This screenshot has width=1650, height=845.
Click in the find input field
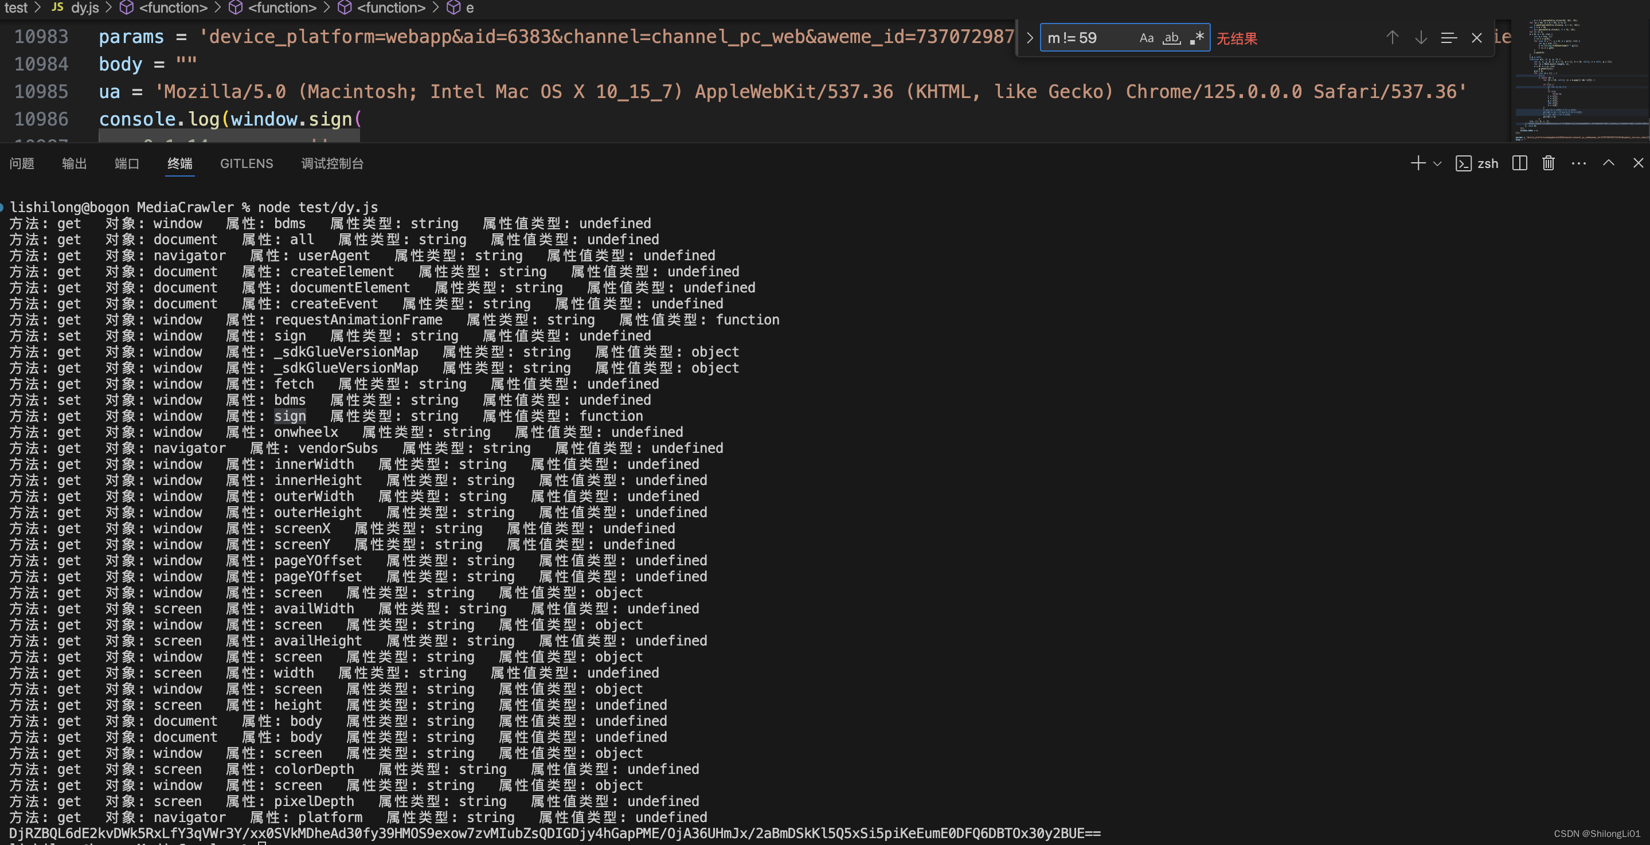coord(1089,38)
